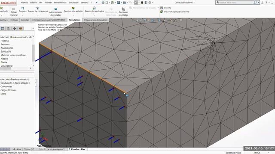Select Material <sin especificar> tree item
This screenshot has width=275, height=154.
pos(13,55)
